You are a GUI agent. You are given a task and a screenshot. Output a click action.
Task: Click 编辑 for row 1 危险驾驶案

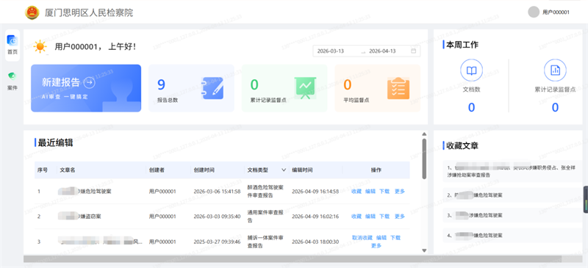(370, 191)
